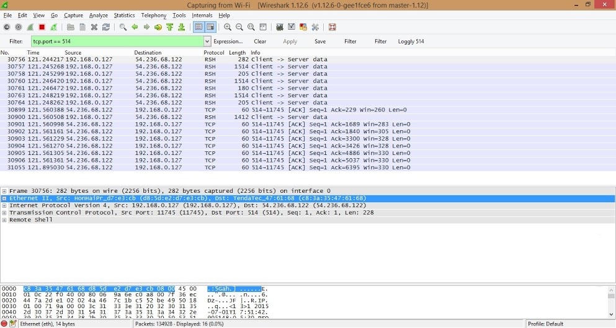616x328 pixels.
Task: Toggle packet list colorizing
Action: pos(199,27)
